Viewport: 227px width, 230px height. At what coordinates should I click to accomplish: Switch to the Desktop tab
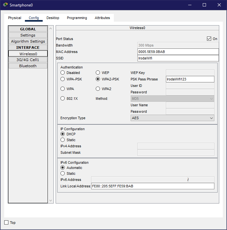click(53, 18)
